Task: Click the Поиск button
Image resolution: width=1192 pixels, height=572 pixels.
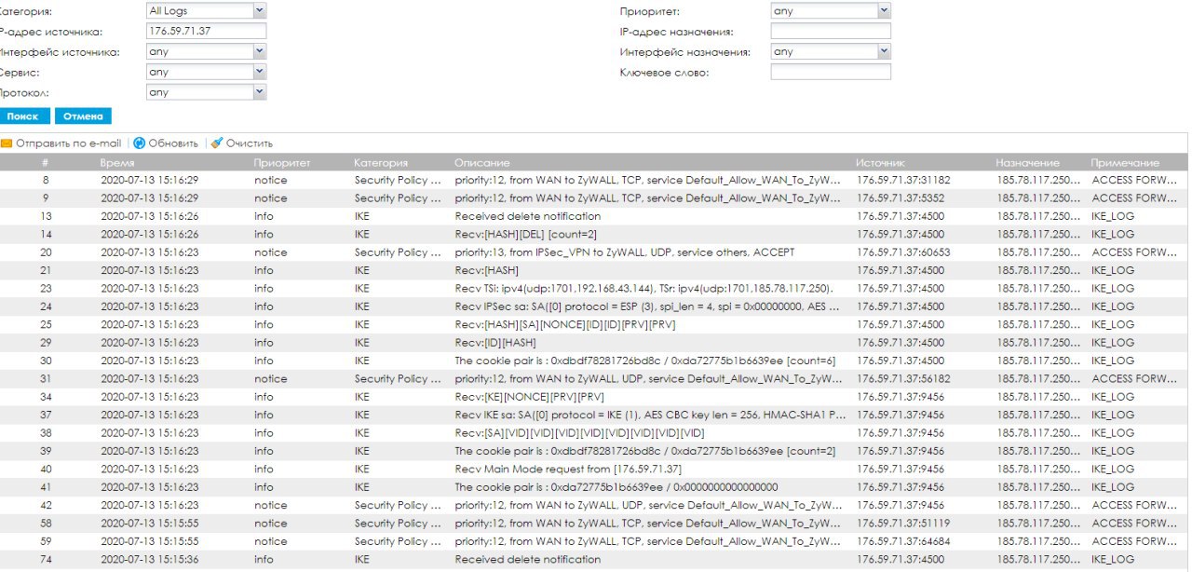Action: coord(25,116)
